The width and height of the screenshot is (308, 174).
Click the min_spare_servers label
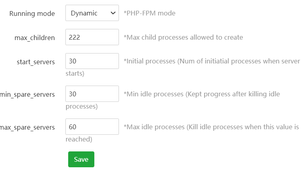(28, 94)
